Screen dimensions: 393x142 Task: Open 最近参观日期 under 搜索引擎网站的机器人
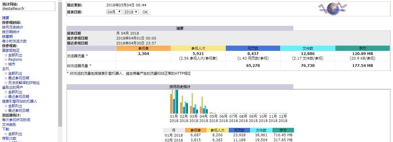pyautogui.click(x=19, y=110)
